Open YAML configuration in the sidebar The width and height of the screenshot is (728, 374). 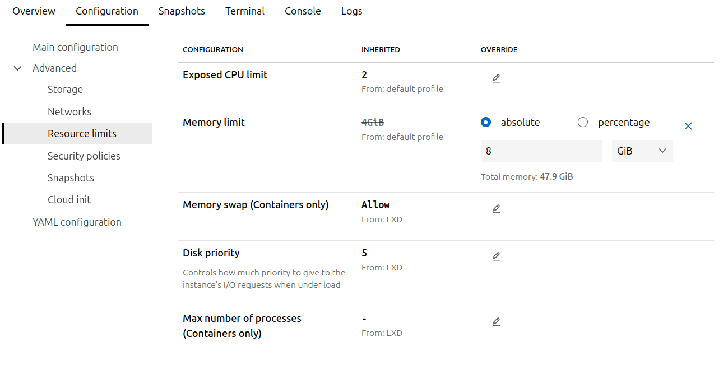tap(77, 222)
